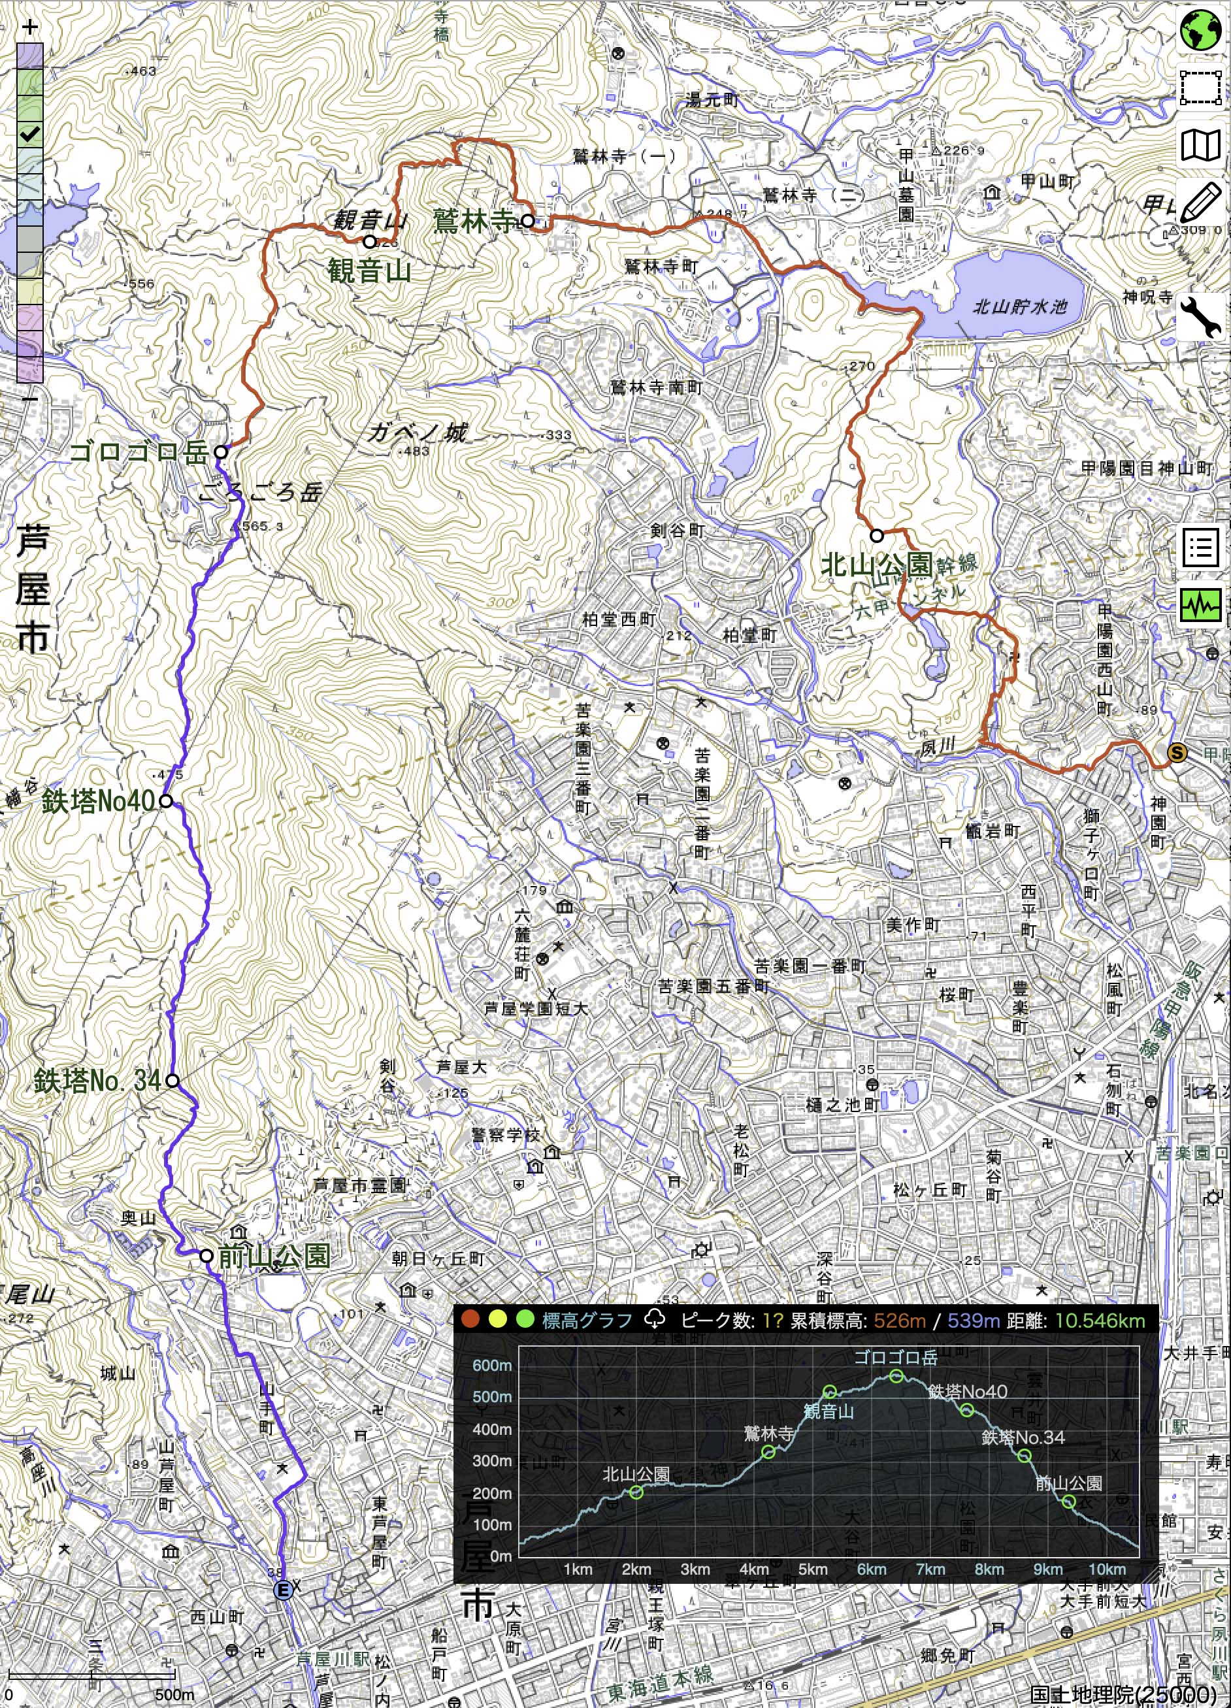Click the 10km distance axis label

pos(1107,1569)
